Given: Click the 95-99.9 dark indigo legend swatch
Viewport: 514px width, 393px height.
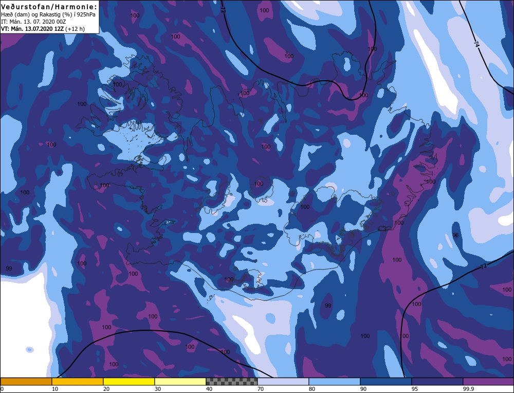Looking at the screenshot, I should click(437, 381).
